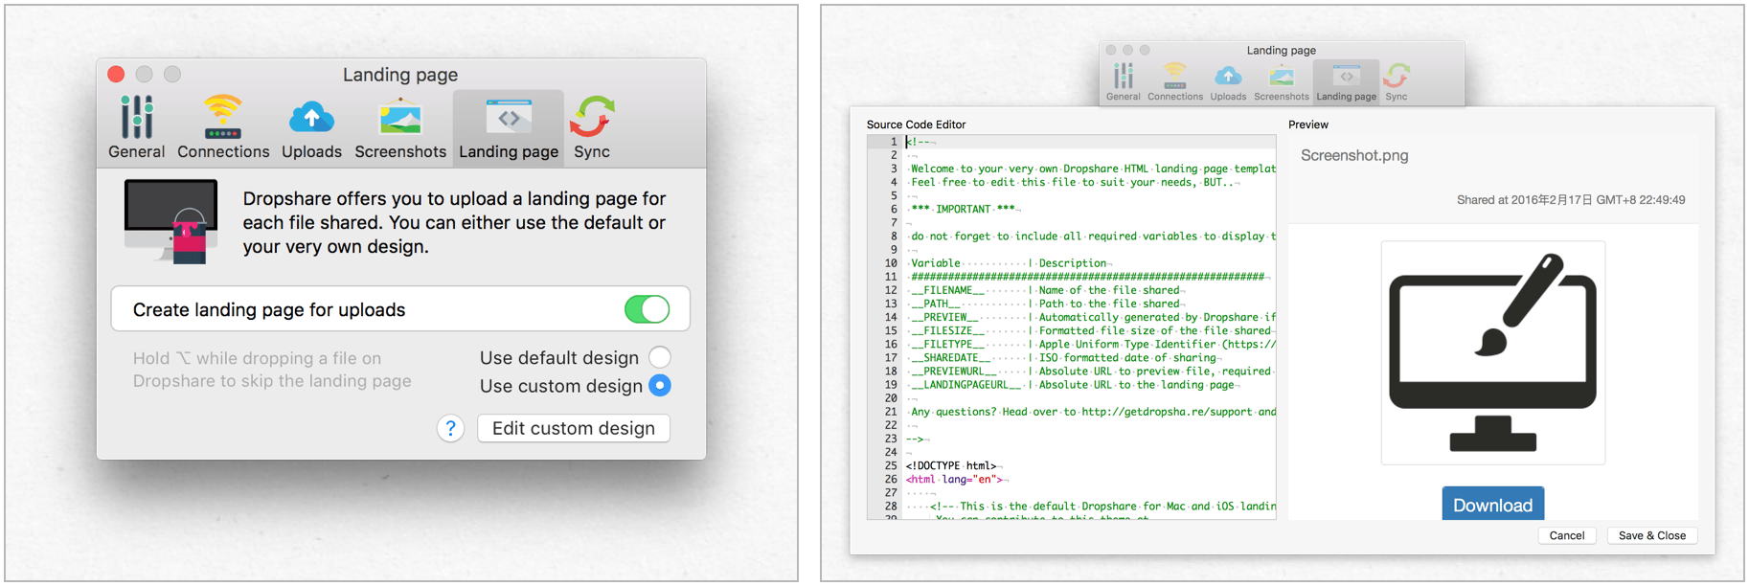Close the large Landing page preferences window
The height and width of the screenshot is (586, 1749).
(x=116, y=74)
